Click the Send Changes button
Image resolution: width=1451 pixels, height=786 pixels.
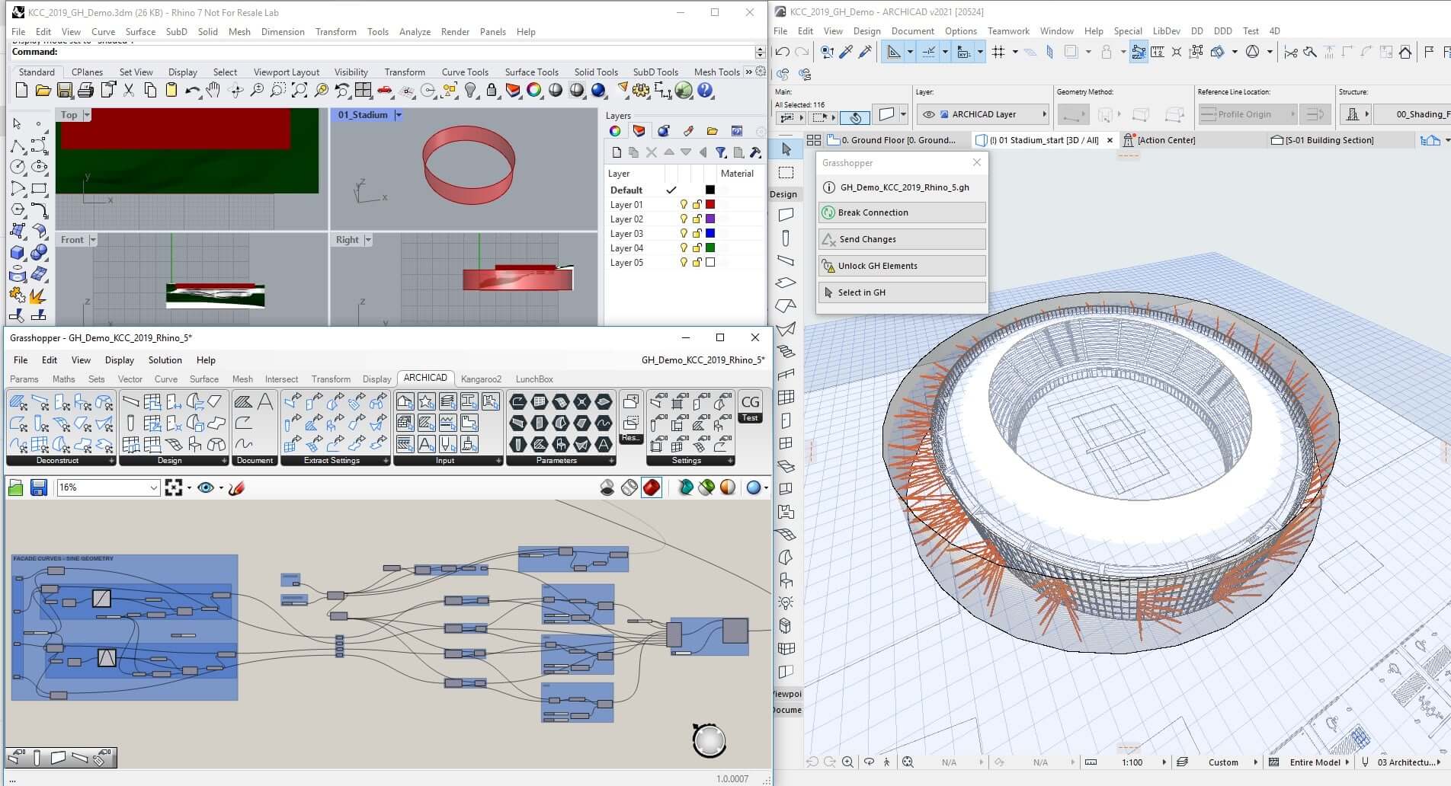click(x=902, y=239)
